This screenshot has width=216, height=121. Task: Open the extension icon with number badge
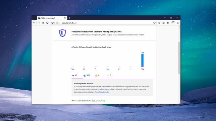point(173,22)
